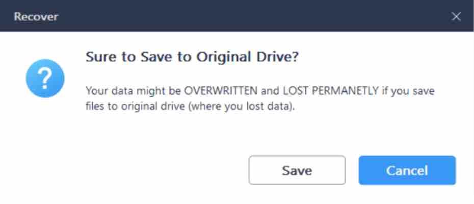The width and height of the screenshot is (474, 204).
Task: Cancel saving to the original drive
Action: tap(407, 171)
